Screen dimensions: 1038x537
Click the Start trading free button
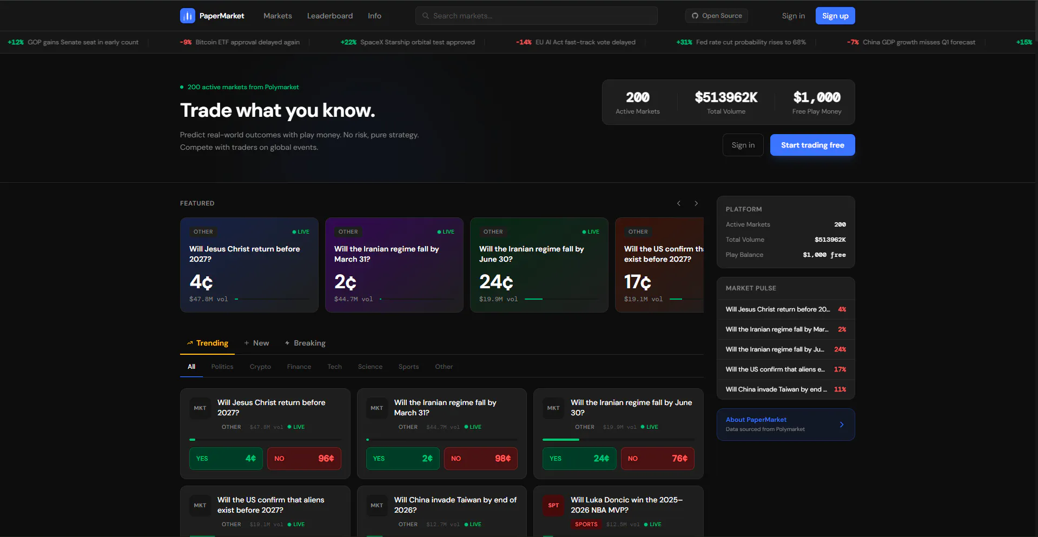pyautogui.click(x=812, y=145)
